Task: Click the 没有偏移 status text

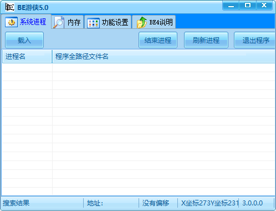Action: 156,203
